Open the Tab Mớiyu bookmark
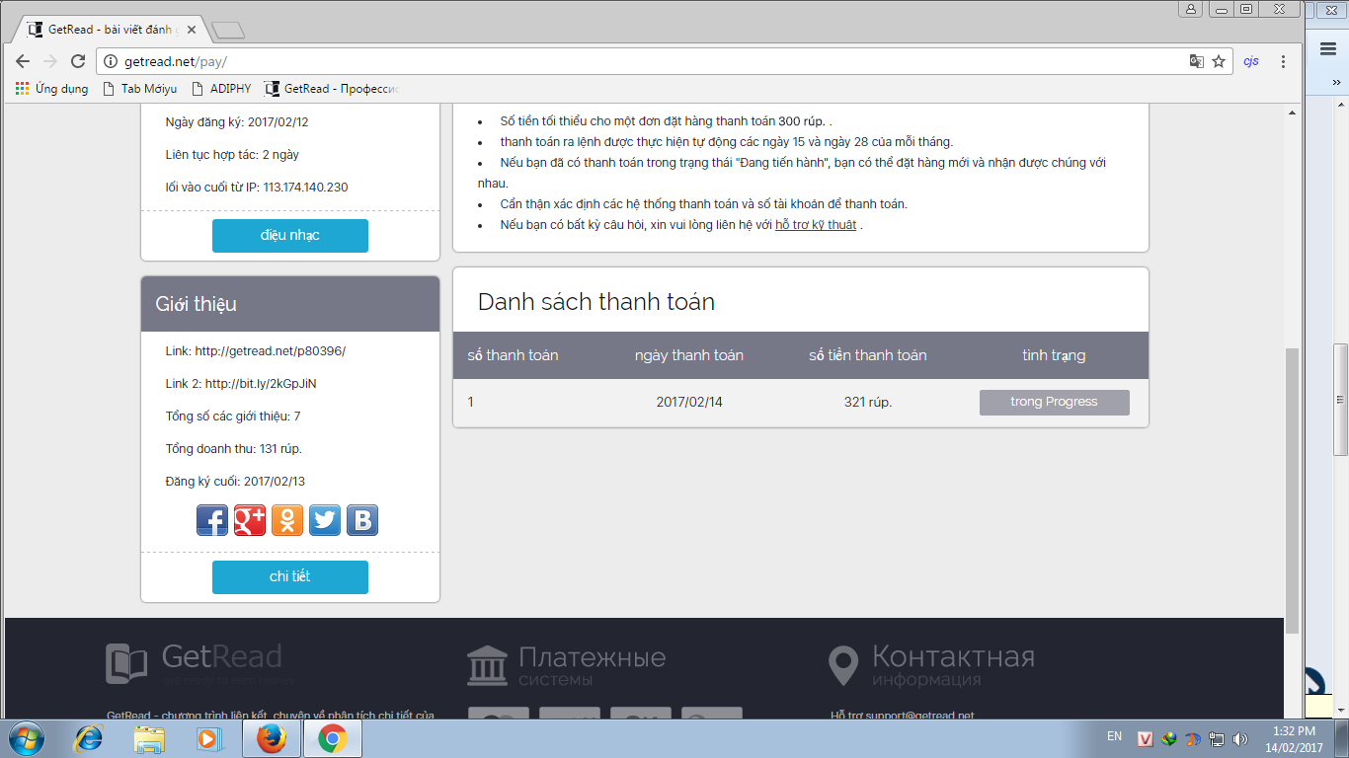 [139, 89]
